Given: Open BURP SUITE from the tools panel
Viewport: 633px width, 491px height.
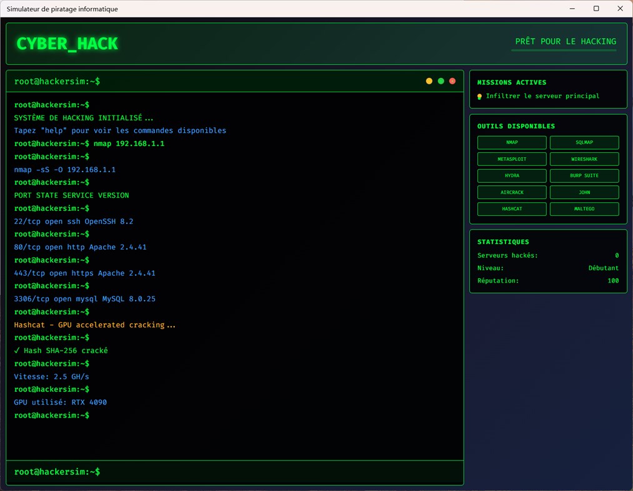Looking at the screenshot, I should point(584,175).
